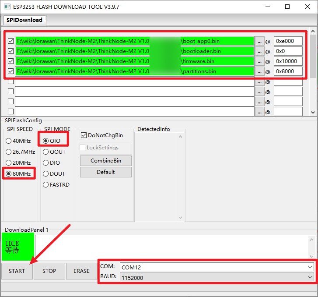
Task: Click the STOP button
Action: pyautogui.click(x=49, y=271)
